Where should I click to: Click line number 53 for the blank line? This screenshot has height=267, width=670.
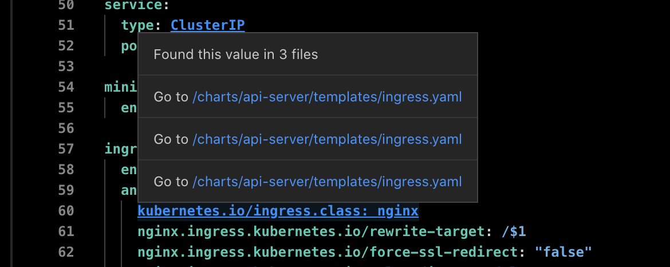(x=66, y=66)
